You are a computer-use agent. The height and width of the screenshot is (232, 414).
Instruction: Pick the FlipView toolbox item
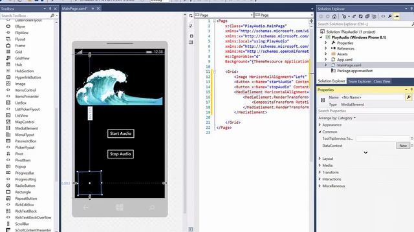click(21, 33)
